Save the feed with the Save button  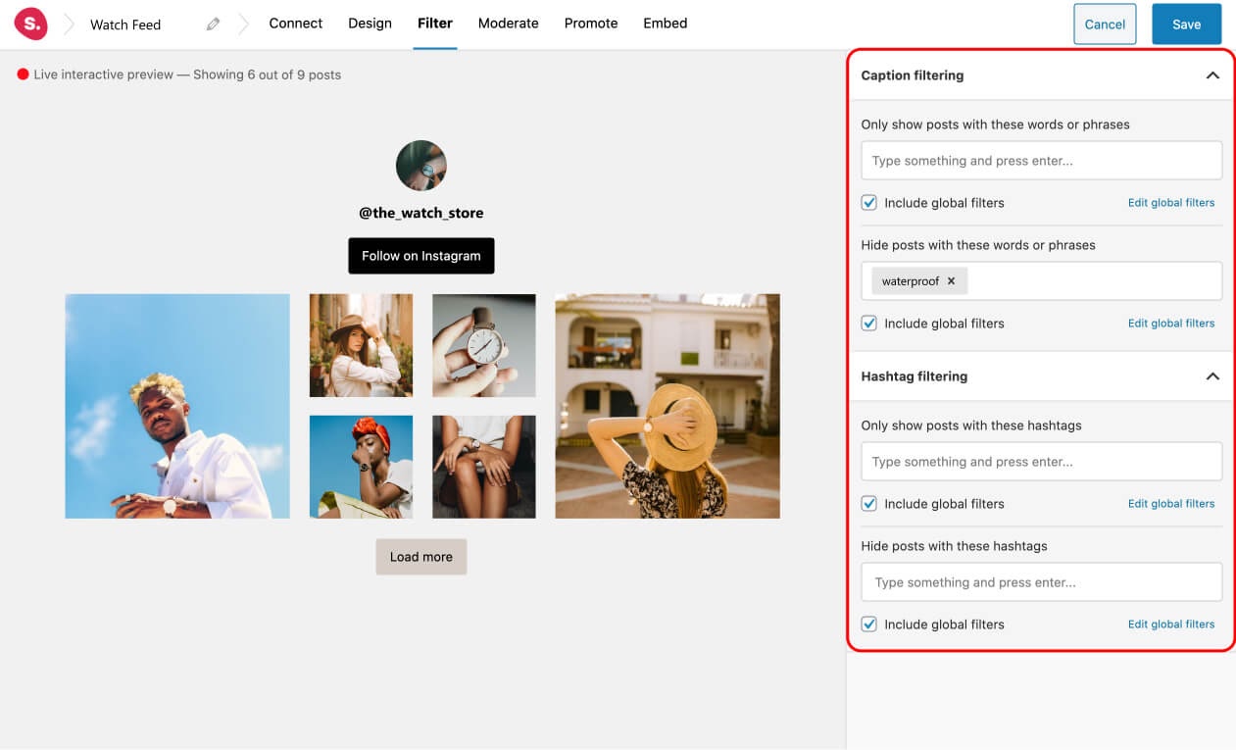pos(1186,25)
